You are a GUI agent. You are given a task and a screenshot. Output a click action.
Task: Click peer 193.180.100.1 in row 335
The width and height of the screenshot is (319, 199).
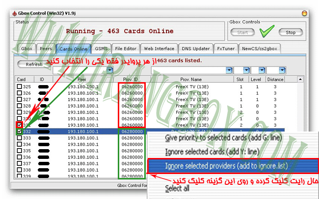[83, 151]
